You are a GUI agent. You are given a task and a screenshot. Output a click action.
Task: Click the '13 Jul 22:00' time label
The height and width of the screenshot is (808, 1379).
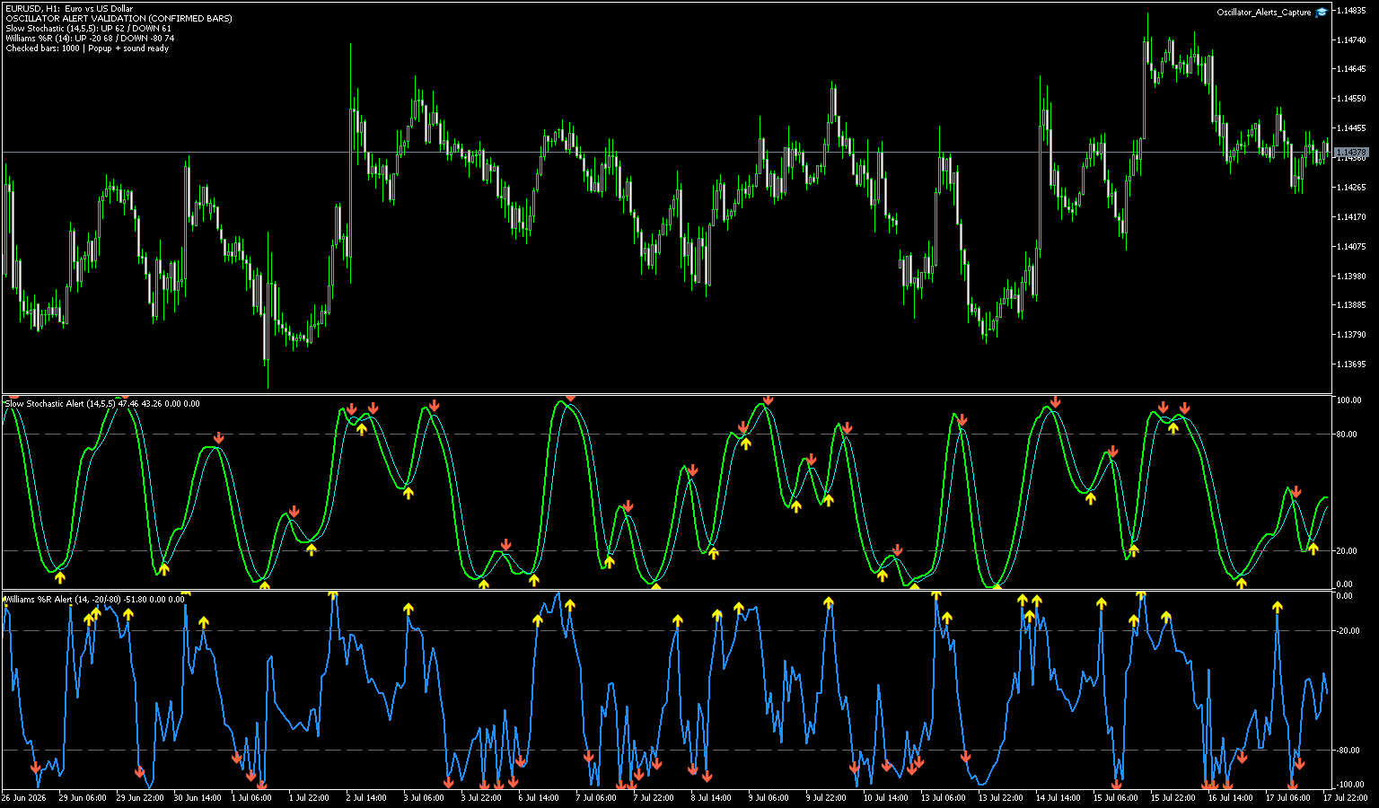tap(1001, 797)
